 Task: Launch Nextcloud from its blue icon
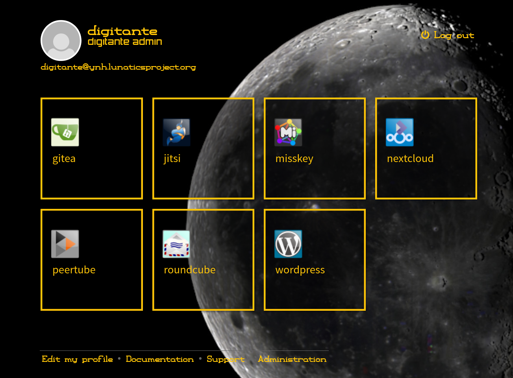400,132
